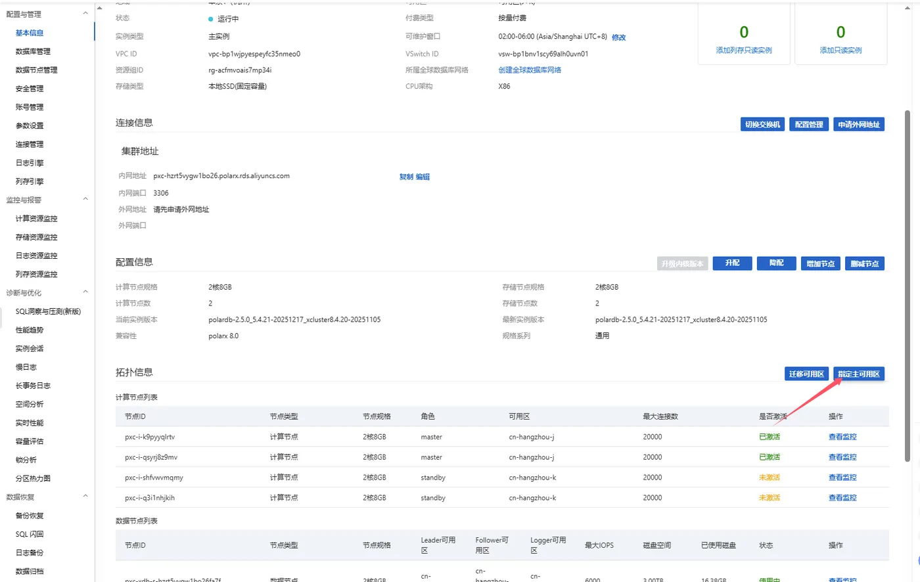Click the 请先申请外网地址 text
This screenshot has height=582, width=920.
(181, 210)
